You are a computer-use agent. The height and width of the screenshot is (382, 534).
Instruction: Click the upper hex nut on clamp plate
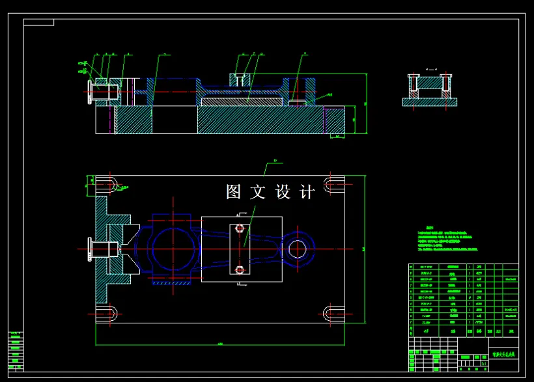240,228
